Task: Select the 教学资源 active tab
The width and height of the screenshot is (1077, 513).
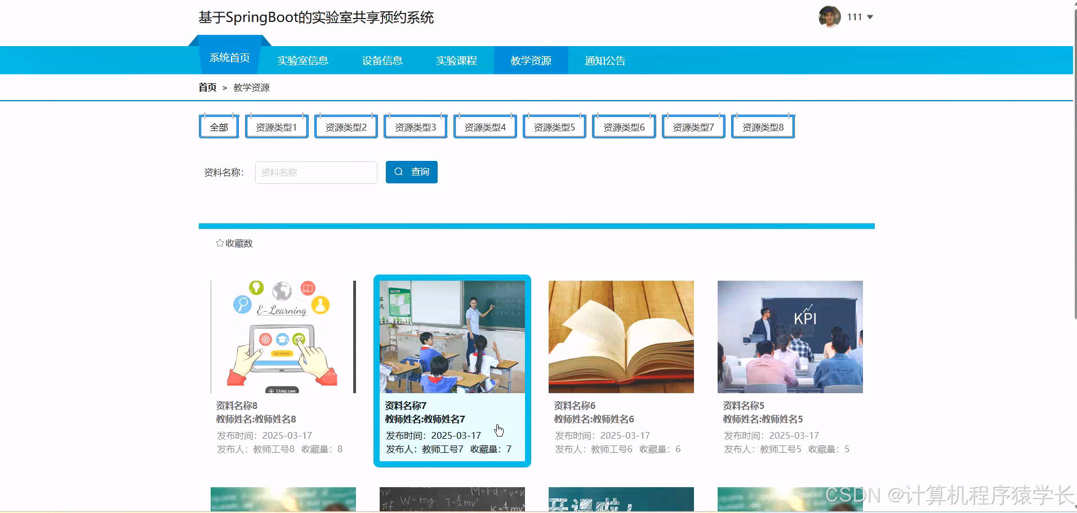Action: click(x=531, y=60)
